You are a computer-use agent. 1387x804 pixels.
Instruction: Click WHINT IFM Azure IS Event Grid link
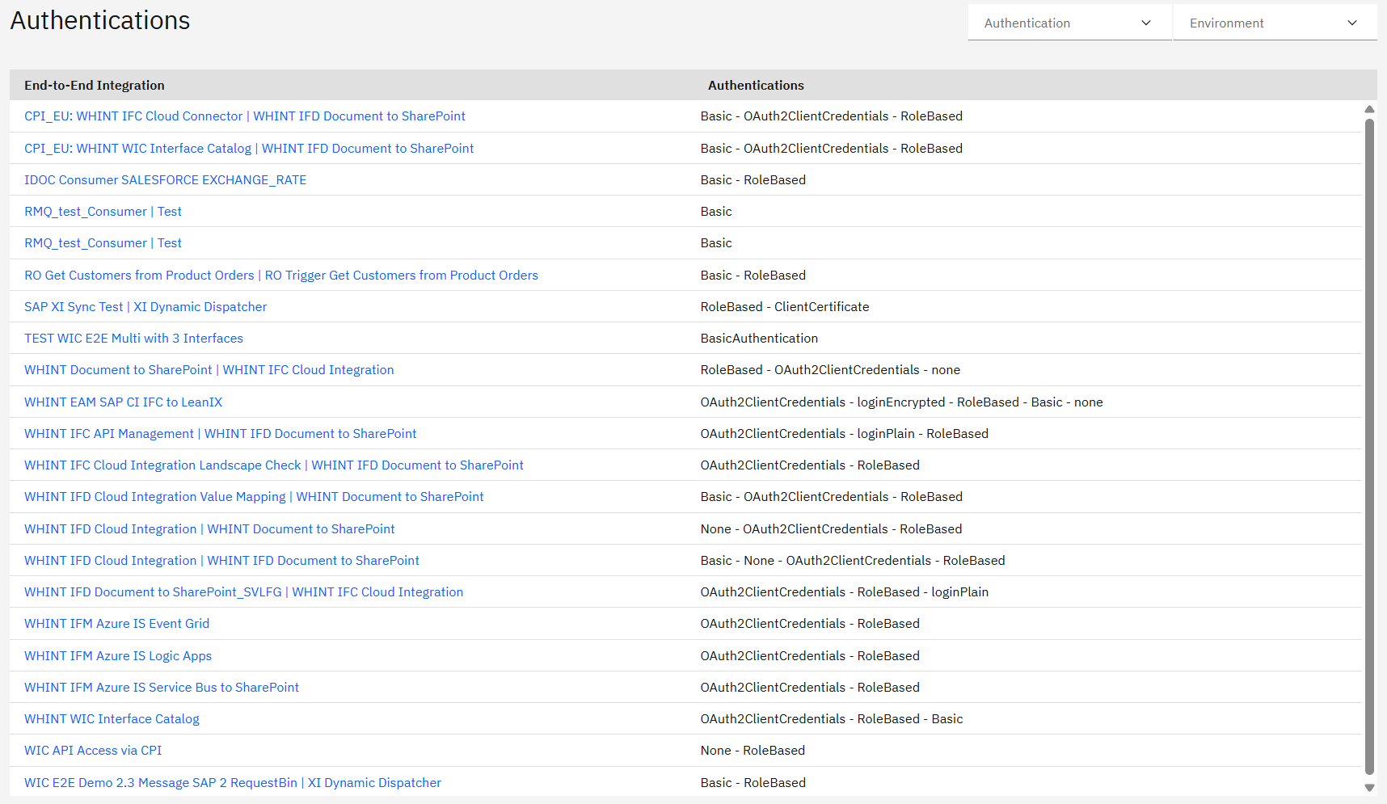click(116, 624)
